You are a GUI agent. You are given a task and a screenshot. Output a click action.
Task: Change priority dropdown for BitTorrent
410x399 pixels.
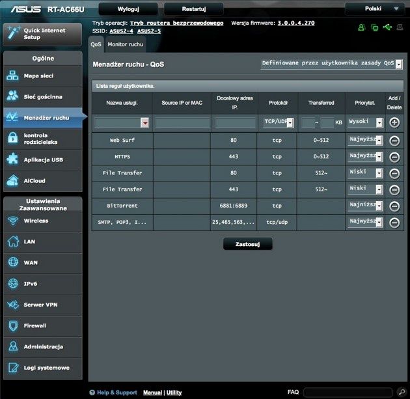365,206
